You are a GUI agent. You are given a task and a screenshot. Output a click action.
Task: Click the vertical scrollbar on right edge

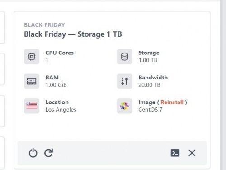coord(223,85)
